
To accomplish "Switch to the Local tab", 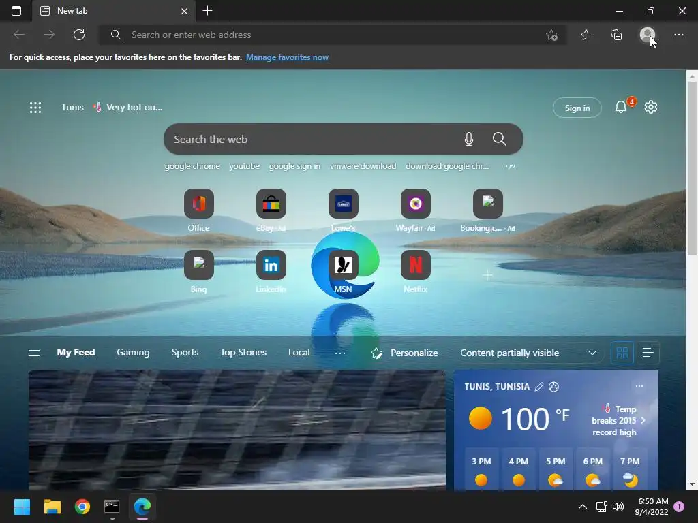I will (x=299, y=352).
